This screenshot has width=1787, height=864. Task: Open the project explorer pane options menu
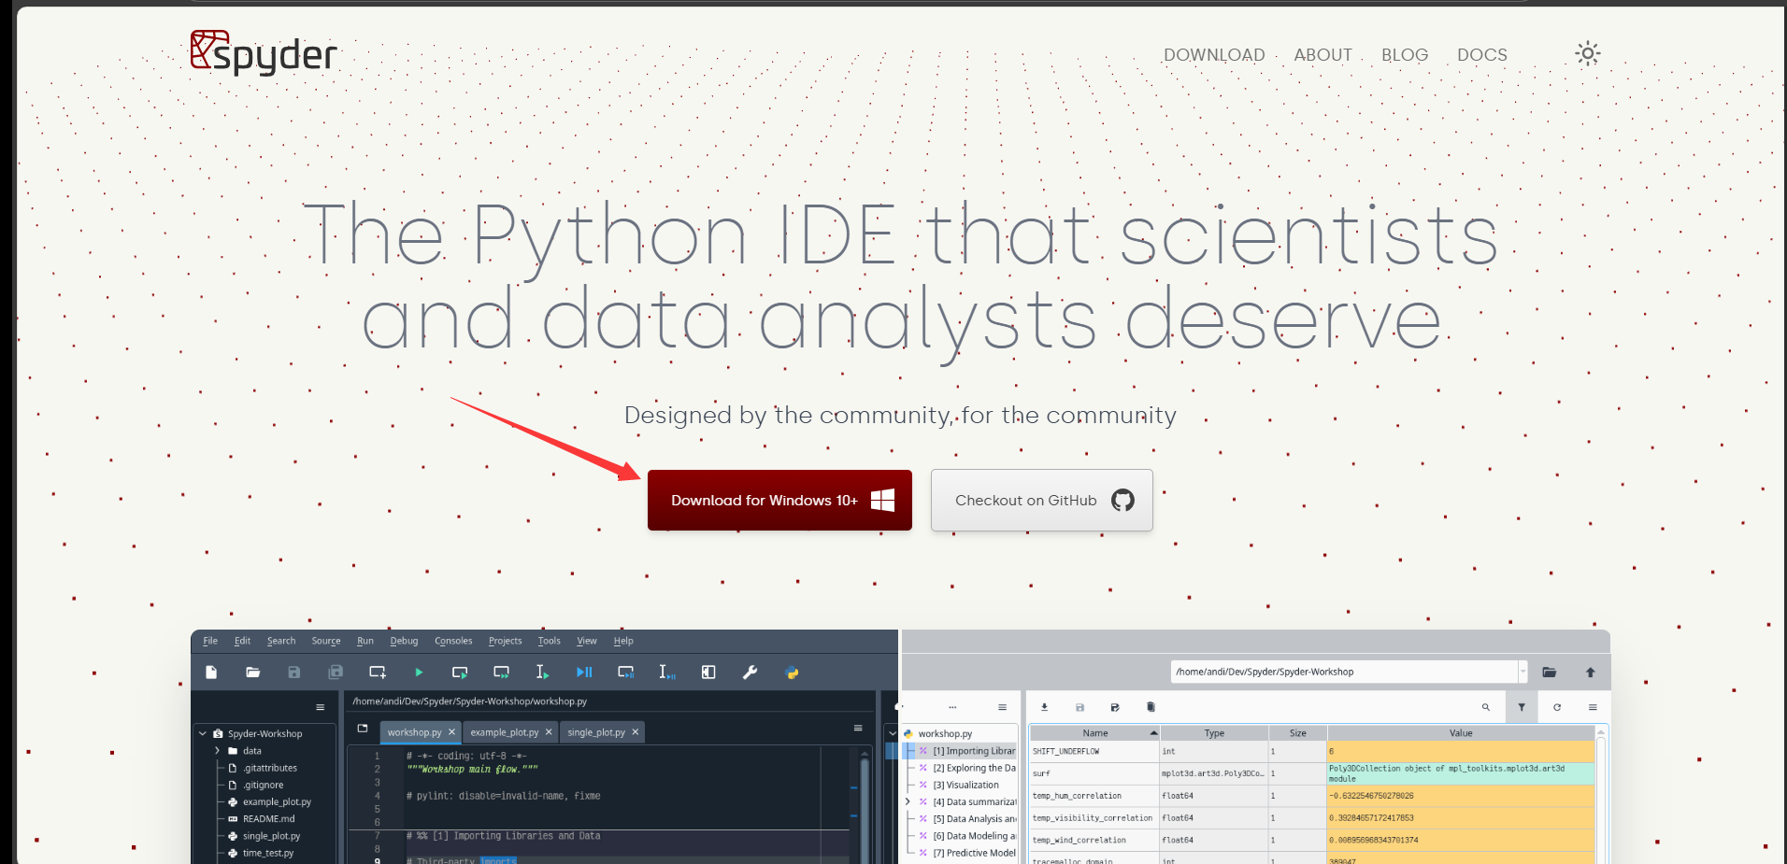pos(320,707)
